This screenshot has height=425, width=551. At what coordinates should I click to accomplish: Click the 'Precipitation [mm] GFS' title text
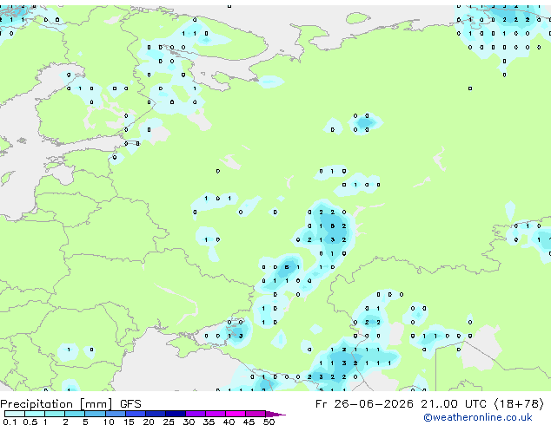(x=70, y=404)
